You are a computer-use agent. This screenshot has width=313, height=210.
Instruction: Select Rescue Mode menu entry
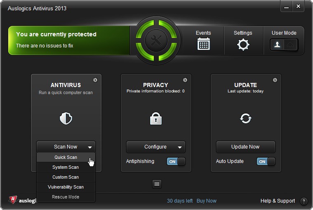[x=66, y=197]
